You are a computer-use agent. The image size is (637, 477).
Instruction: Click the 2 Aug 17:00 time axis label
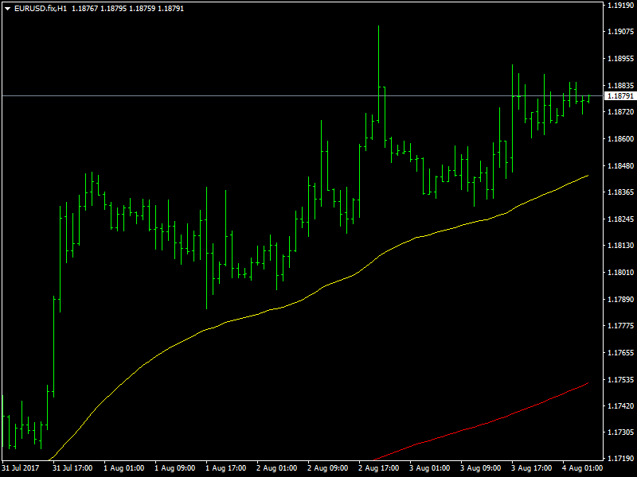point(379,468)
